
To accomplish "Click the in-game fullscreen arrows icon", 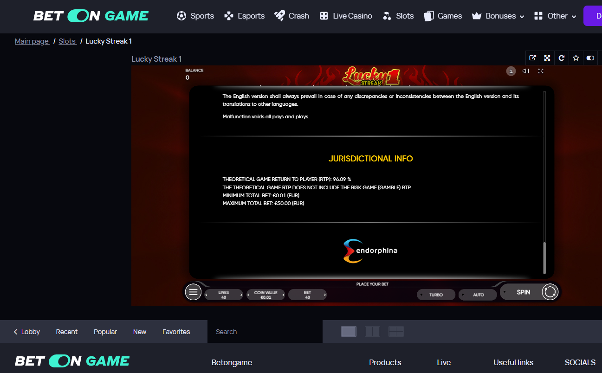I will (x=541, y=71).
